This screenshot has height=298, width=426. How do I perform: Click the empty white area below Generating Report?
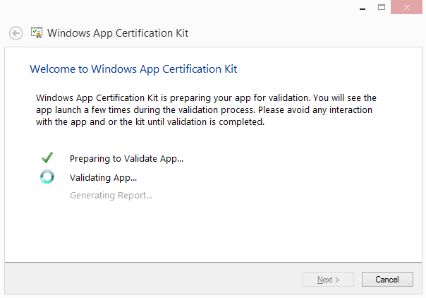pos(213,232)
